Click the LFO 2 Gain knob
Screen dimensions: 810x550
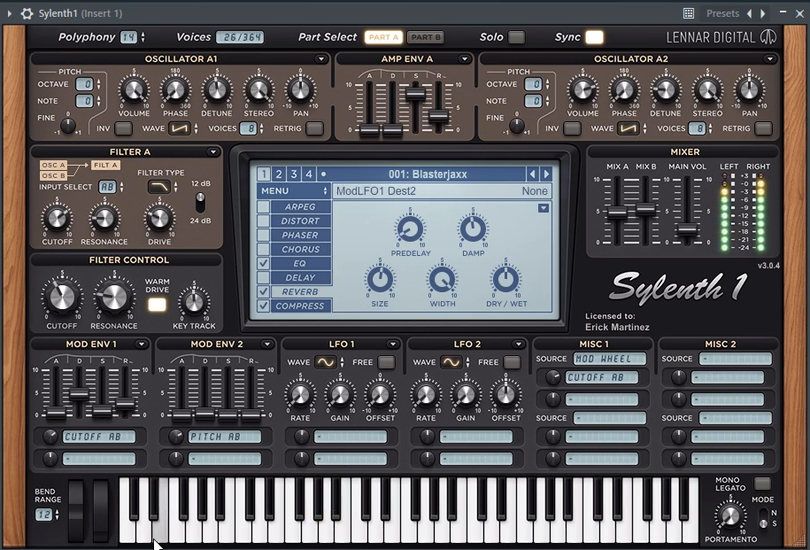(x=466, y=395)
